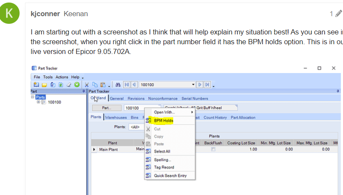Click icon beside Quick Search Entry entry
The height and width of the screenshot is (195, 343).
pos(149,175)
